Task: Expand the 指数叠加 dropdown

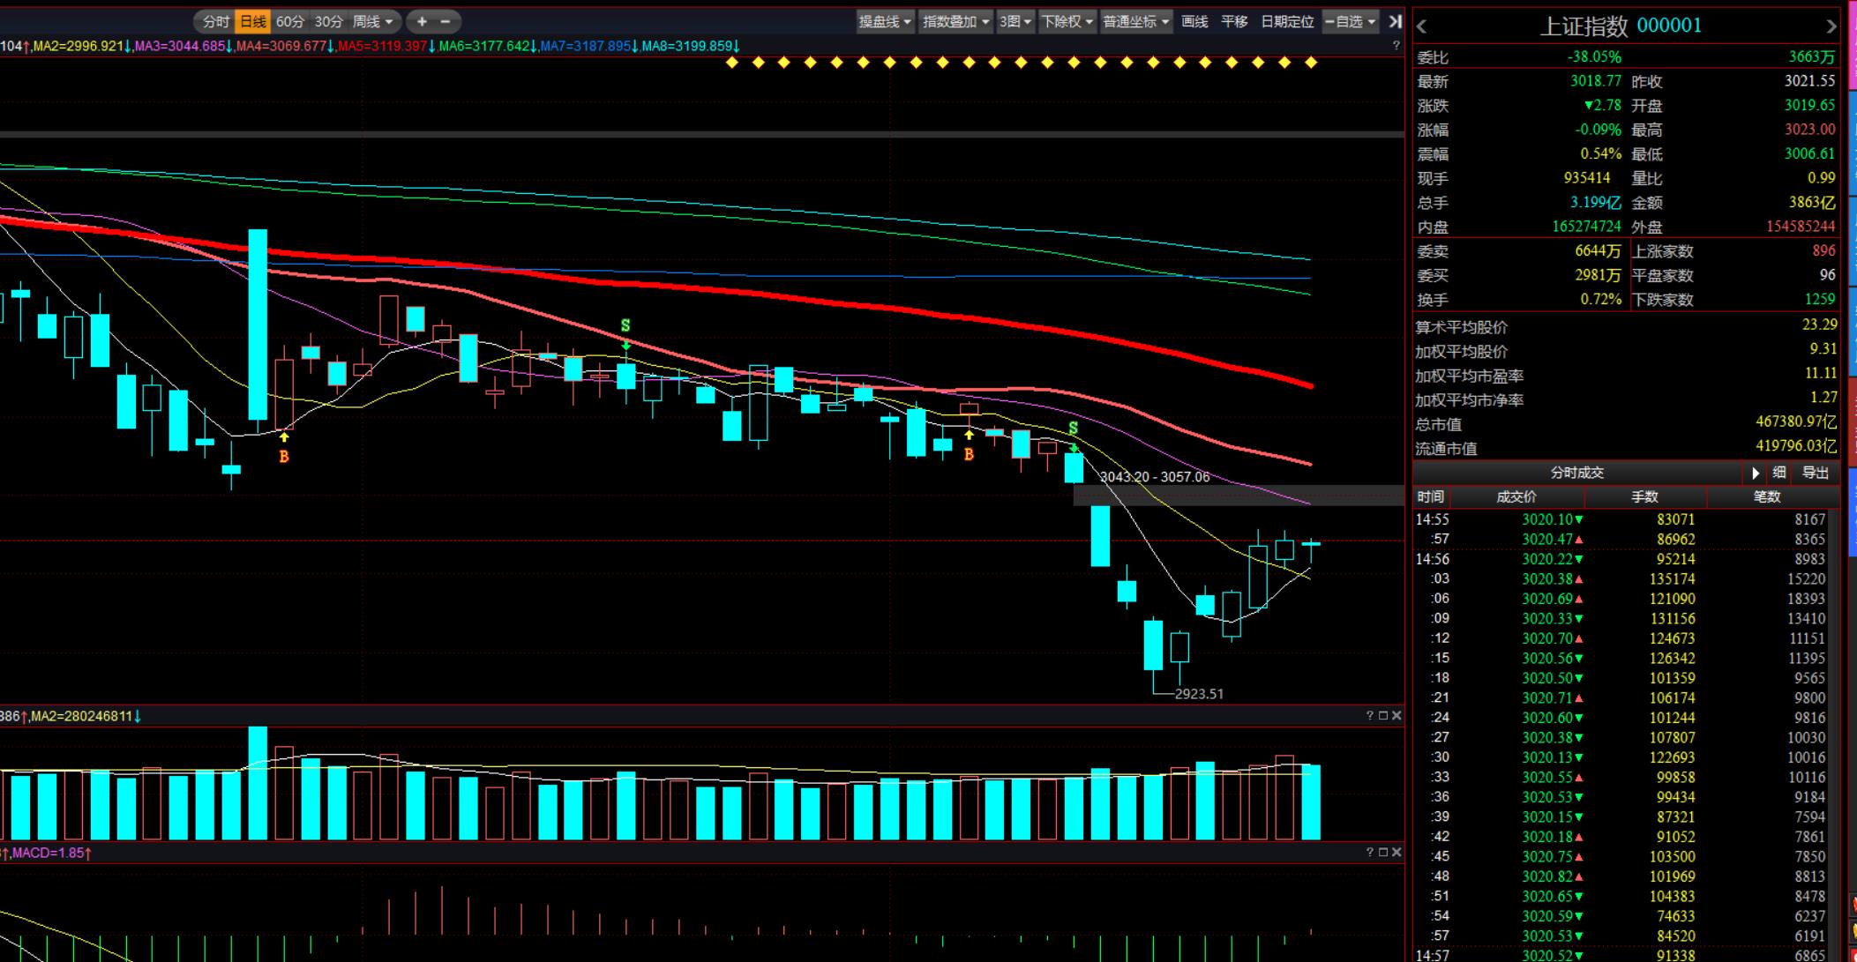Action: (955, 21)
